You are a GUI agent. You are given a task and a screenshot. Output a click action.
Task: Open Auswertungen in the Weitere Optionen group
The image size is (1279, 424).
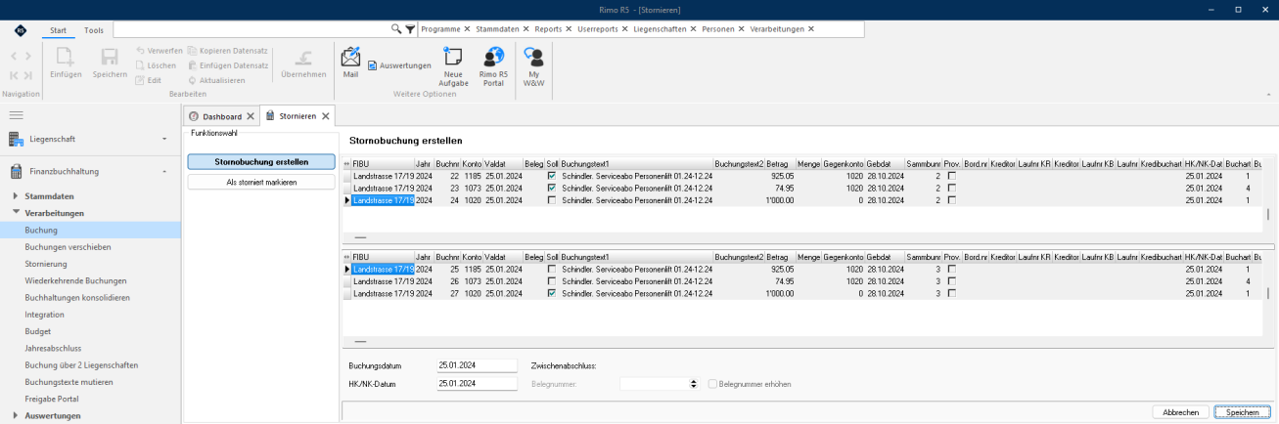[399, 65]
